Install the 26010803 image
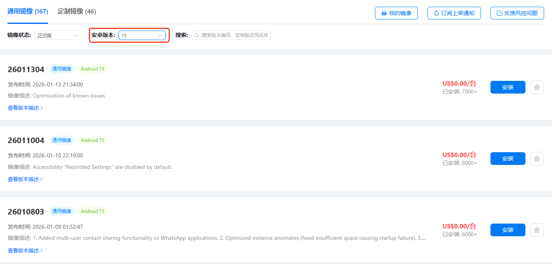The width and height of the screenshot is (552, 264). click(x=508, y=230)
